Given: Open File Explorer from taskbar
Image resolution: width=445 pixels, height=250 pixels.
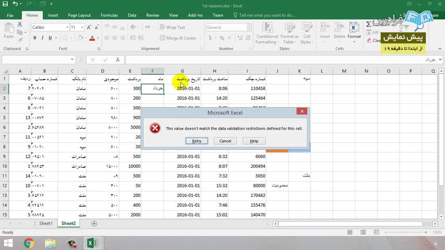Looking at the screenshot, I should click(x=51, y=243).
